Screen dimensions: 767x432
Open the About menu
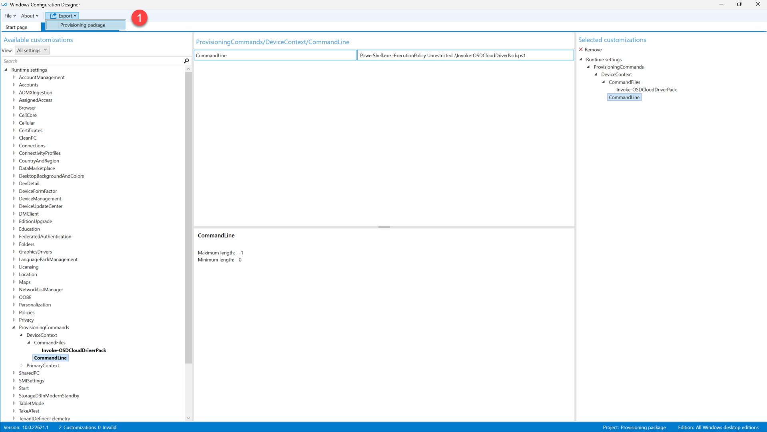(30, 16)
